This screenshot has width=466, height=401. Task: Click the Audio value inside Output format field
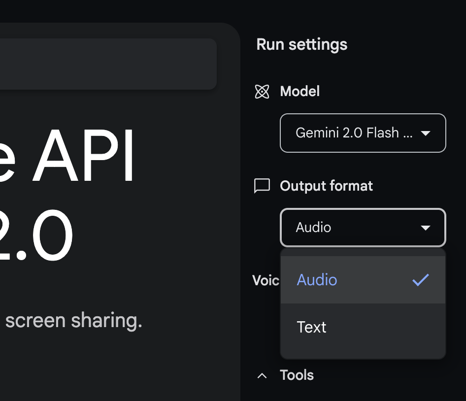(x=313, y=228)
